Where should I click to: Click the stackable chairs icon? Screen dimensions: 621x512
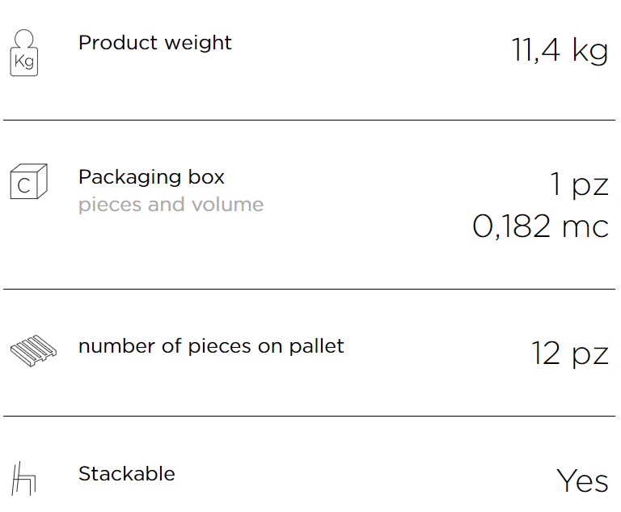(x=23, y=478)
